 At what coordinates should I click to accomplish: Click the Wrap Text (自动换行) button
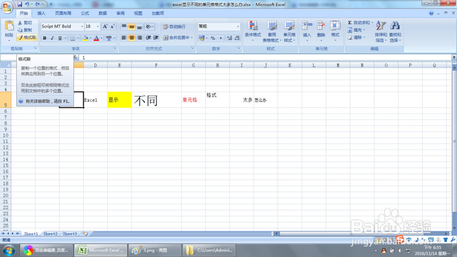(174, 27)
